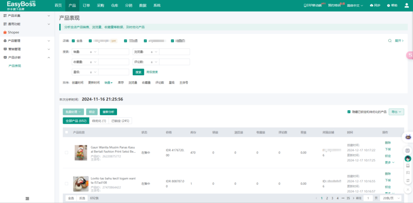This screenshot has width=413, height=203.
Task: Toggle the fifth store checkbox
Action: pos(172,41)
